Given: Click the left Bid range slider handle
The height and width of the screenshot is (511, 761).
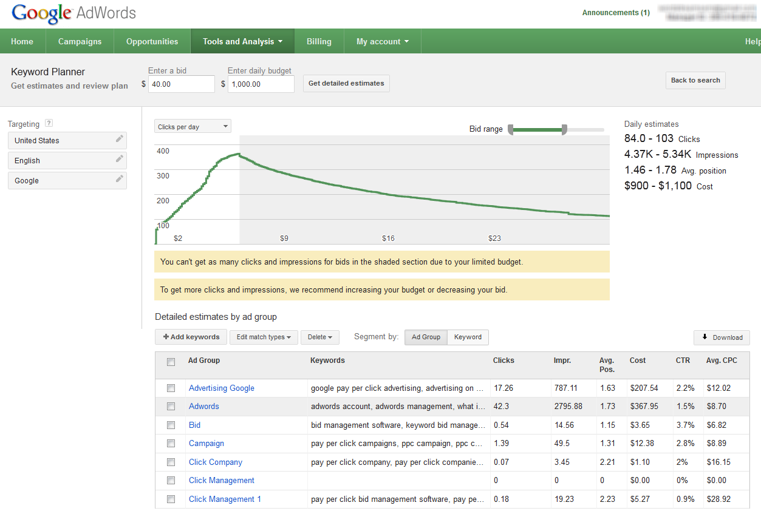Looking at the screenshot, I should click(511, 129).
